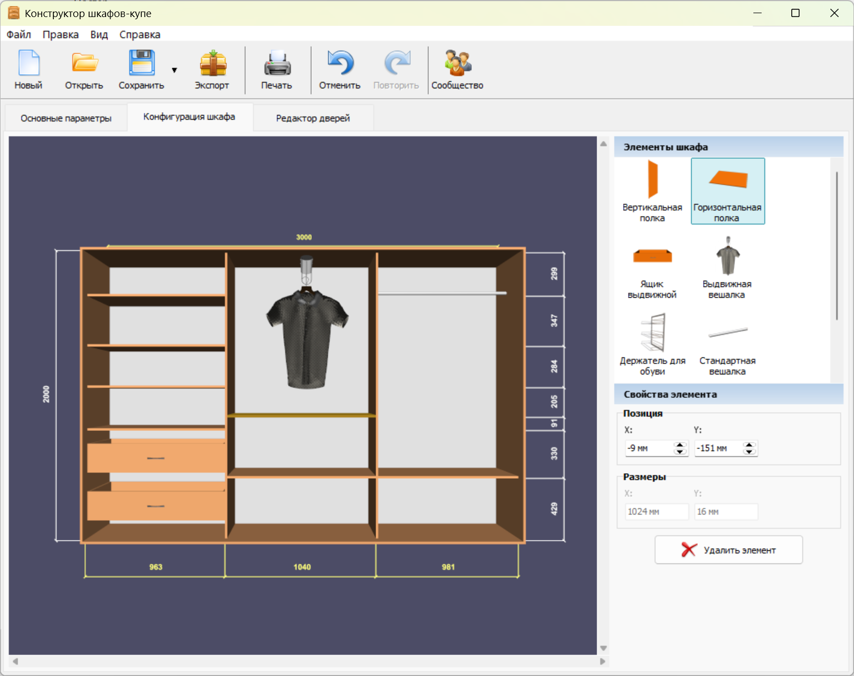Click the Удалить элемент button
Screen dimensions: 854x676
click(729, 550)
